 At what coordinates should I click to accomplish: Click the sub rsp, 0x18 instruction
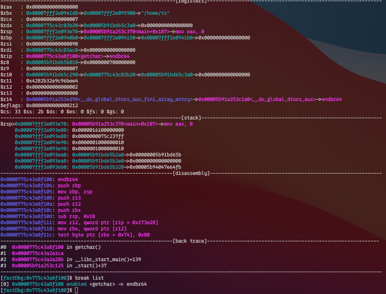[76, 216]
